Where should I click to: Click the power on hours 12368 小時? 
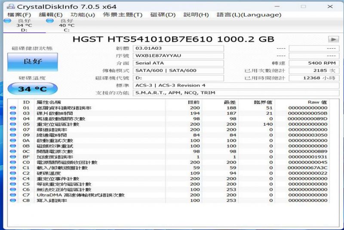(314, 78)
